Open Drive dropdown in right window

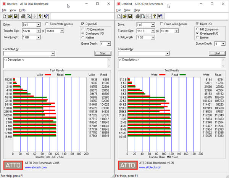pos(153,24)
